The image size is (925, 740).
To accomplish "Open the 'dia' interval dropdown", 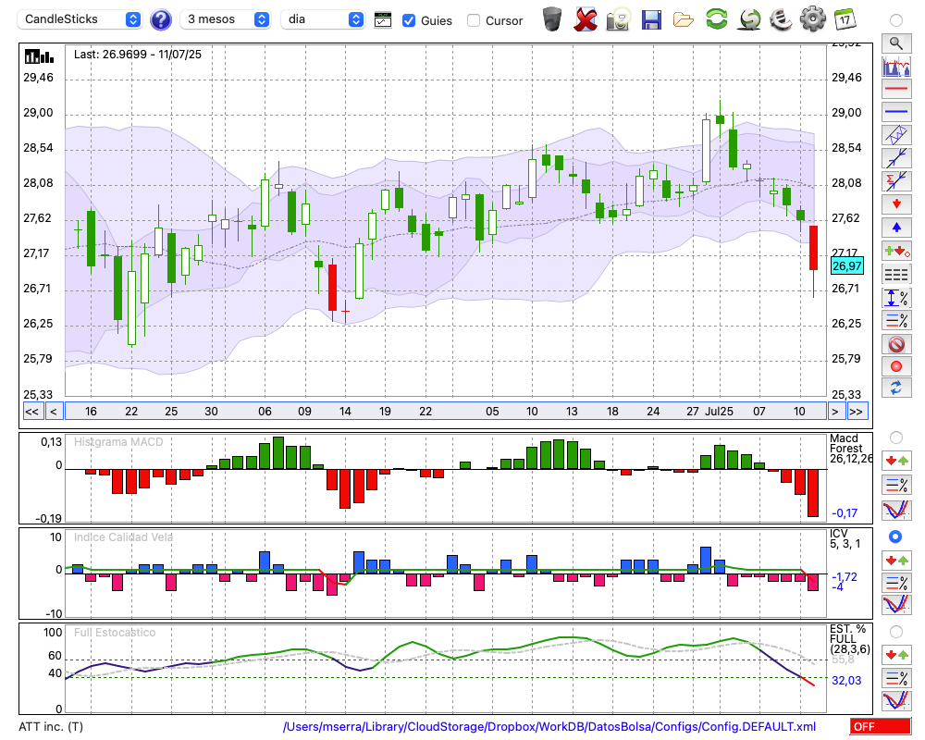I will pos(323,19).
